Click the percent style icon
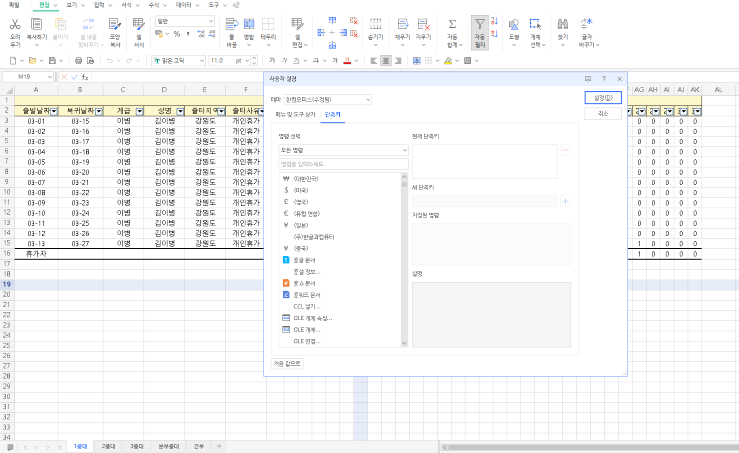Screen dimensions: 739x453 tap(177, 33)
